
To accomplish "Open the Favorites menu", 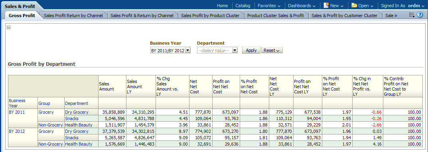I will pyautogui.click(x=269, y=6).
